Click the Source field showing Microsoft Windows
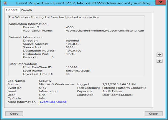The width and height of the screenshot is (168, 120). coord(56,84)
